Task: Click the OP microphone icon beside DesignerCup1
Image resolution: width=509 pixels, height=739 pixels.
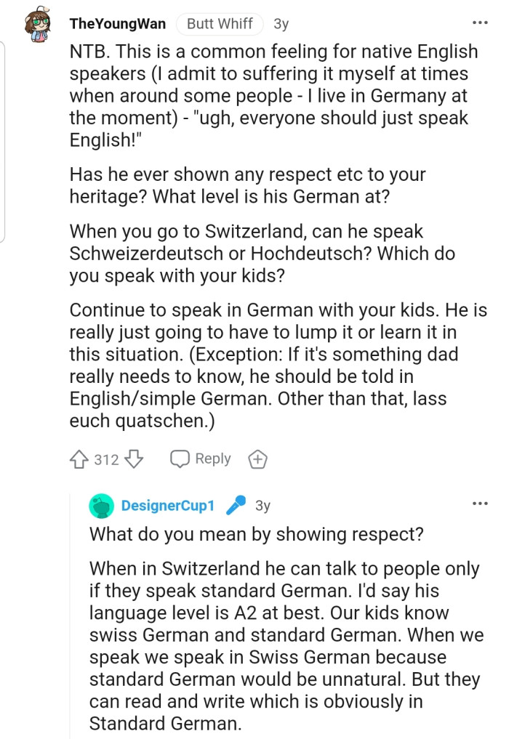Action: point(236,505)
